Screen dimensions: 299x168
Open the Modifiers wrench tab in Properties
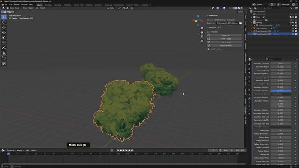coord(249,98)
